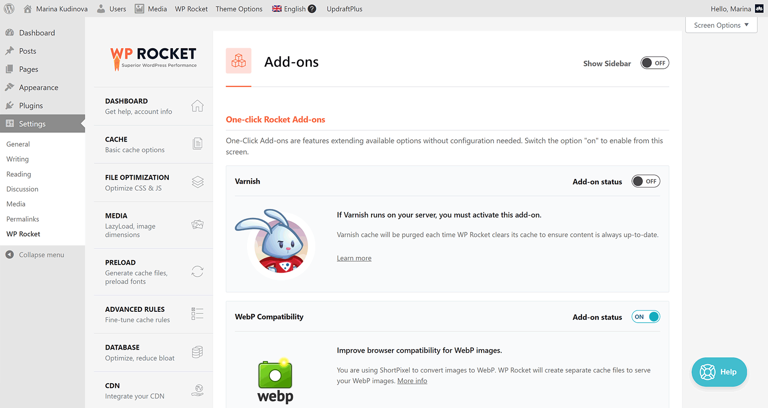The image size is (768, 408).
Task: Click the lifebuoy icon on Help button
Action: 707,372
